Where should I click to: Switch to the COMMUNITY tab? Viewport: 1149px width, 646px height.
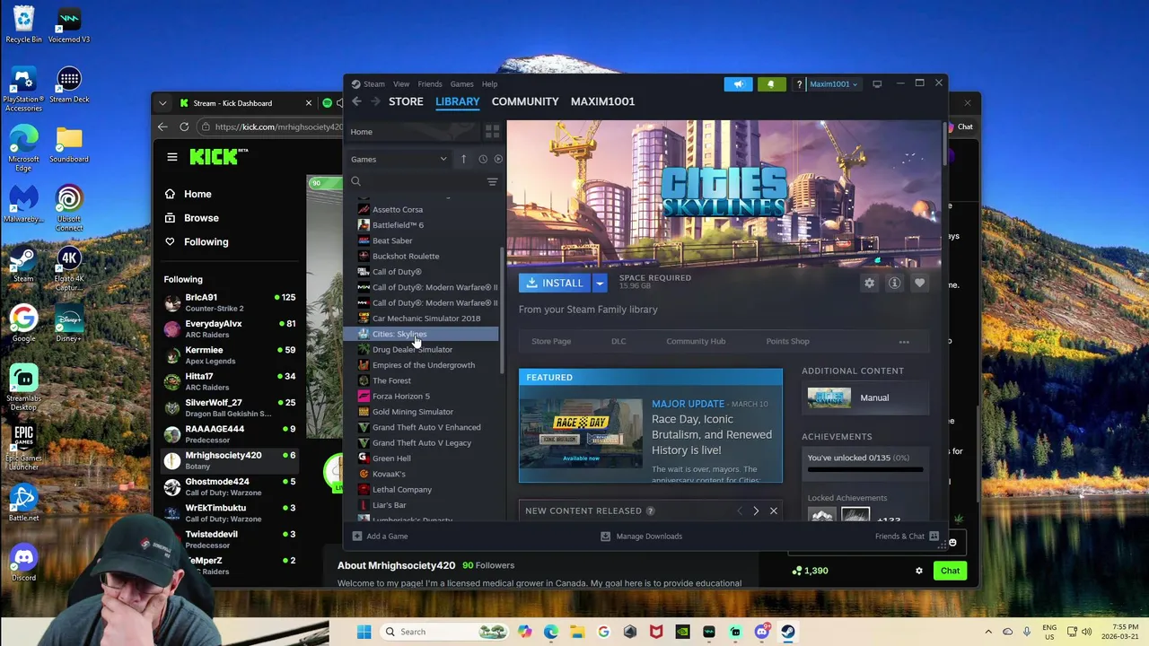[x=525, y=101]
